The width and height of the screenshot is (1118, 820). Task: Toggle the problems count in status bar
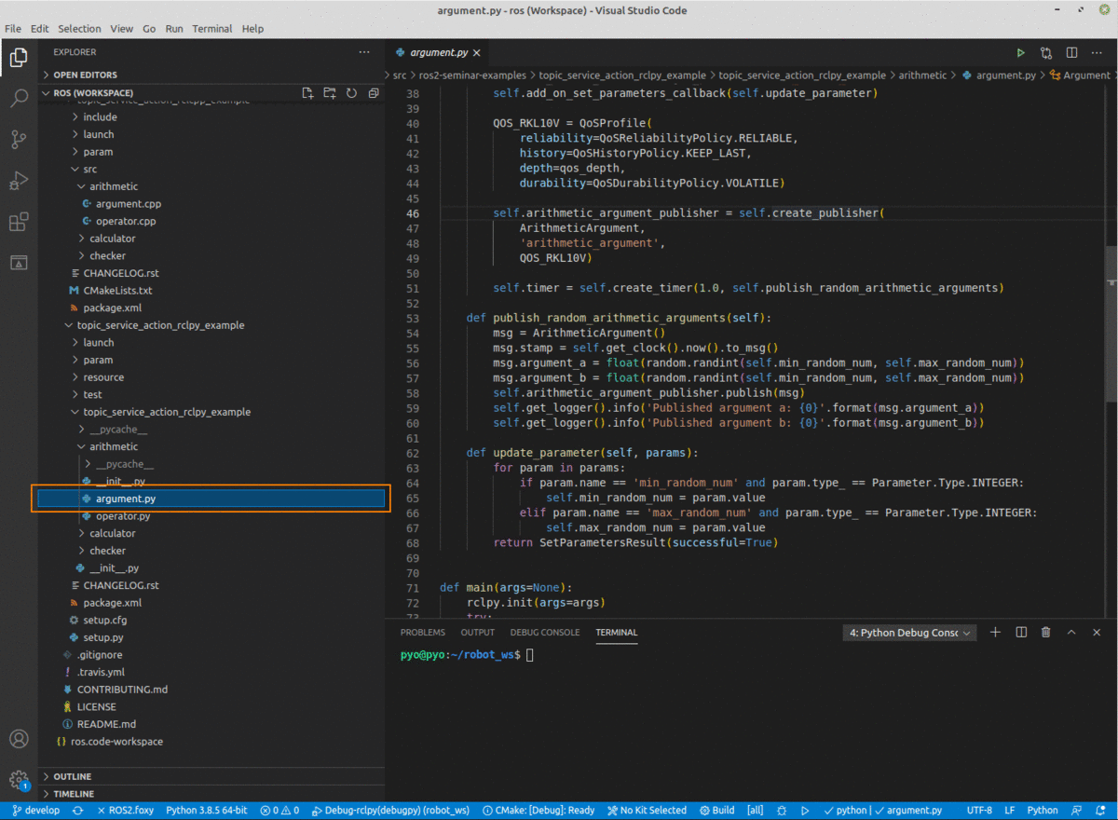pos(279,810)
